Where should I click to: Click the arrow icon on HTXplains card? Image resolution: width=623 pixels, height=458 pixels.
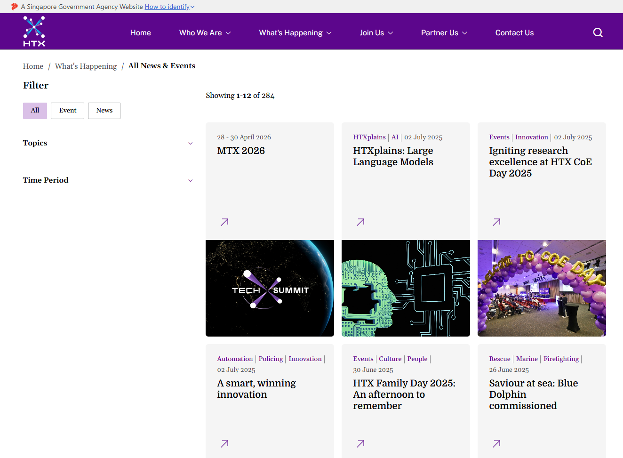point(360,222)
